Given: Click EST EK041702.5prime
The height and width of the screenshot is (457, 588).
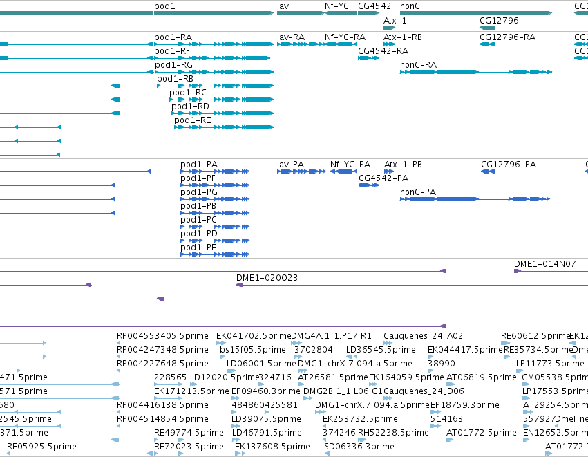Looking at the screenshot, I should click(221, 343).
